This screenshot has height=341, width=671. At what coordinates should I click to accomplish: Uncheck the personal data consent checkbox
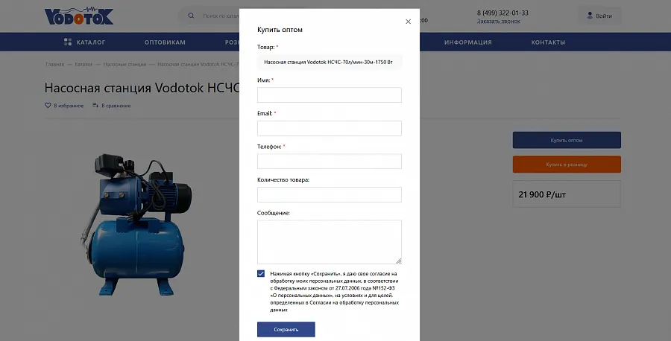tap(261, 273)
